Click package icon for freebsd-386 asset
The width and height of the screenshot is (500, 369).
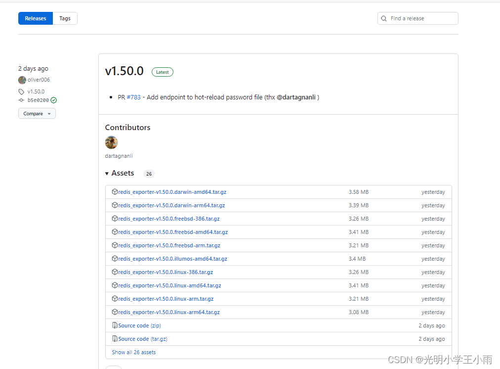tap(115, 219)
